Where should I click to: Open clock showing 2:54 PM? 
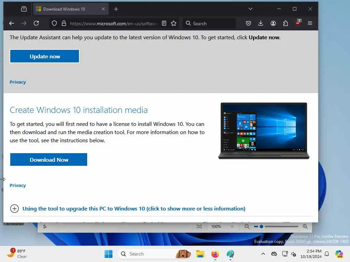point(311,254)
